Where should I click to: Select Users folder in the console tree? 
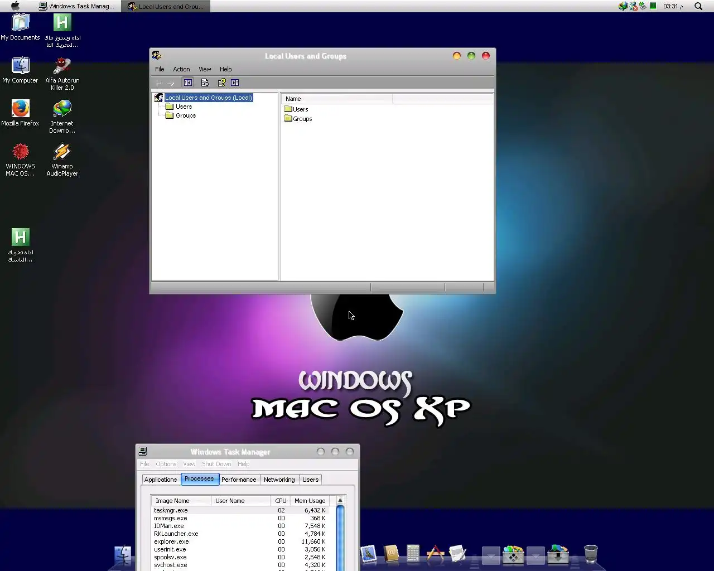(x=184, y=107)
